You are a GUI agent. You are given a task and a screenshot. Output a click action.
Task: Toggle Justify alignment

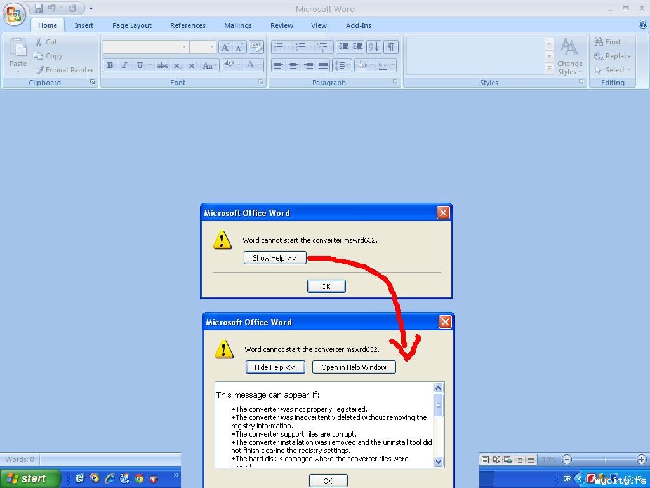click(323, 65)
